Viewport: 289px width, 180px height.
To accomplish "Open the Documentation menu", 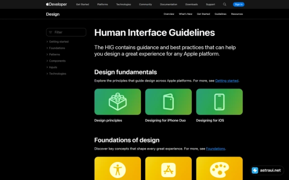I will 168,4.
